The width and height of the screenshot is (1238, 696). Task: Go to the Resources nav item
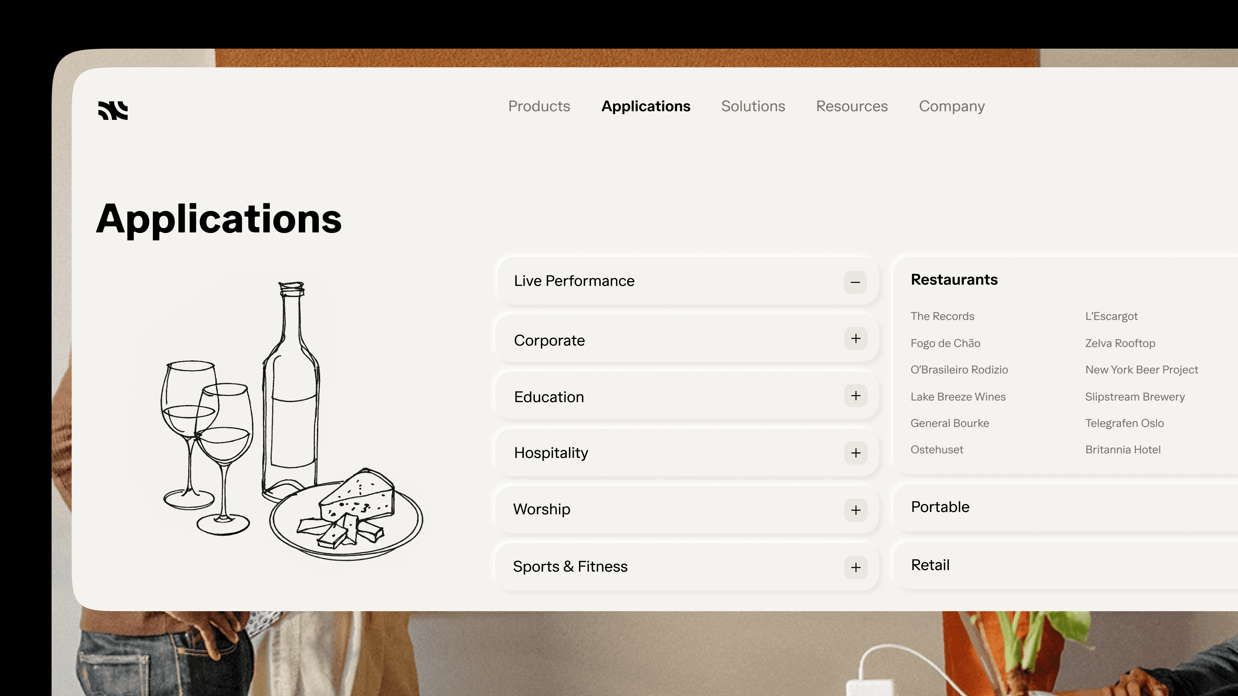851,106
